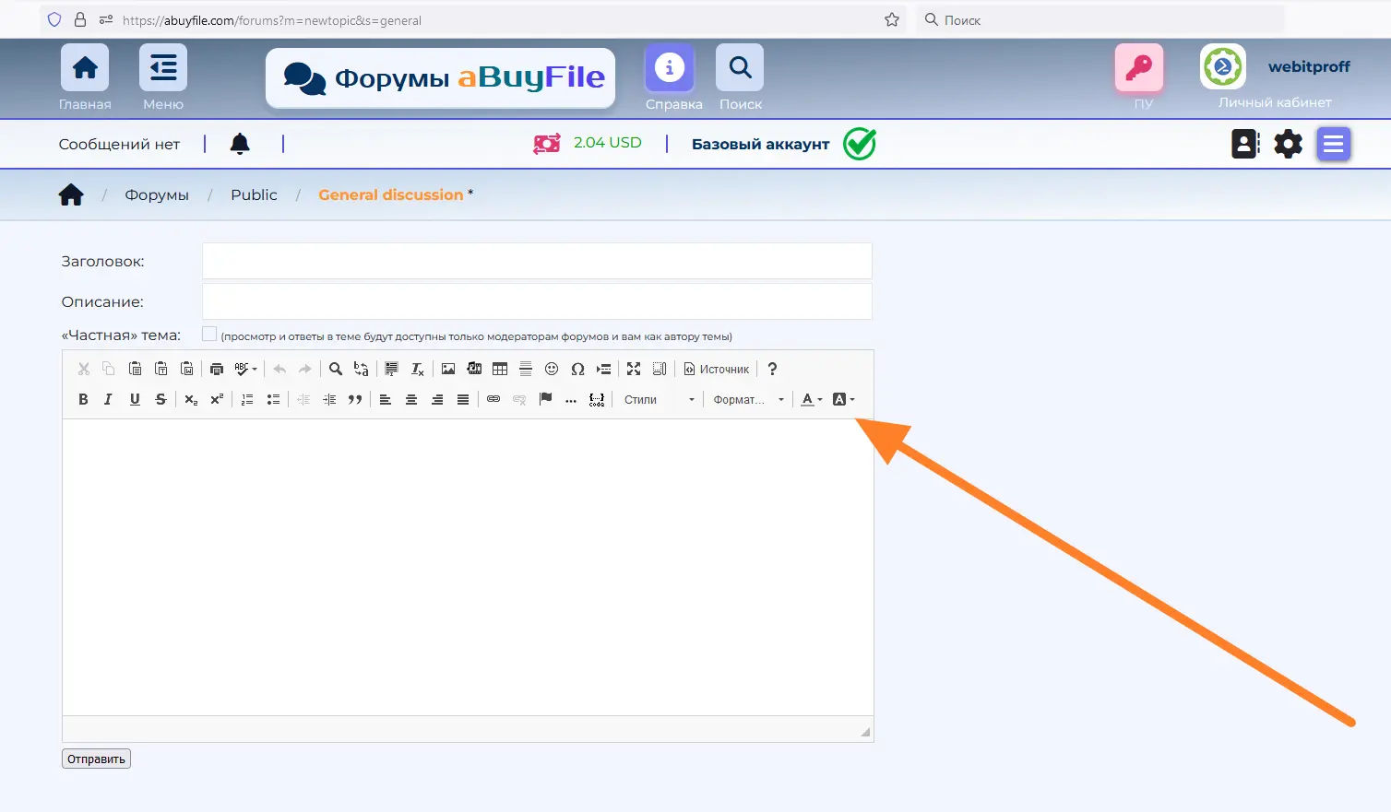Align text right
Image resolution: width=1391 pixels, height=812 pixels.
coord(437,399)
